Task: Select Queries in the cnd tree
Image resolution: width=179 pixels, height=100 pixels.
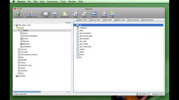Action: coord(24,41)
